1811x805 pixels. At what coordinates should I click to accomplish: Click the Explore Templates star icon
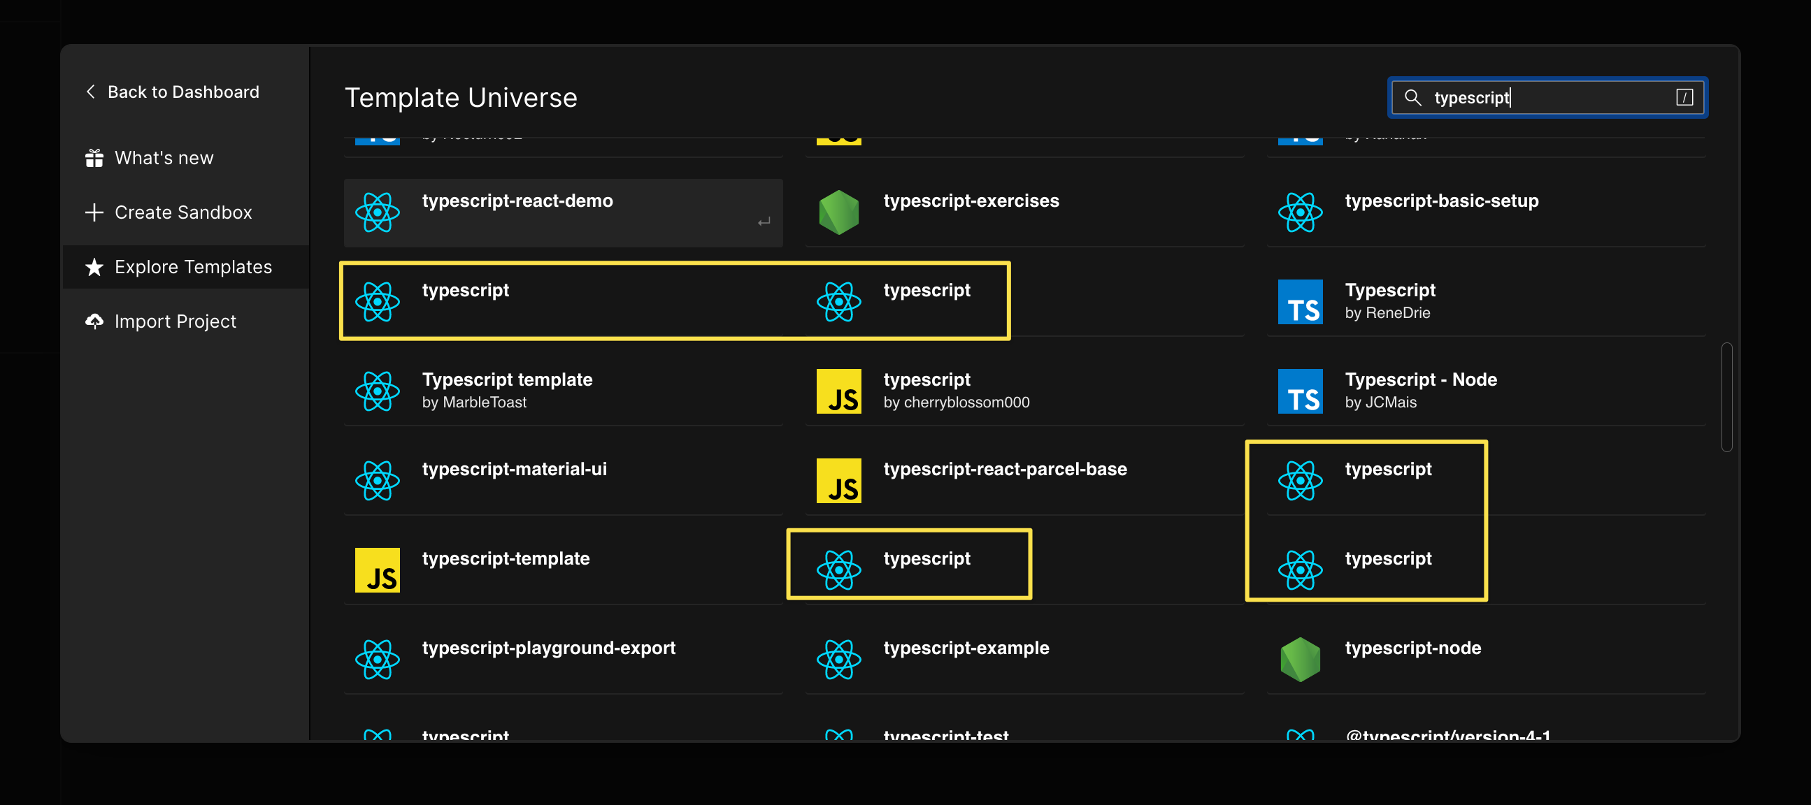[94, 267]
